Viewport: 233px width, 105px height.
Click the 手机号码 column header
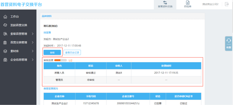click(x=91, y=96)
